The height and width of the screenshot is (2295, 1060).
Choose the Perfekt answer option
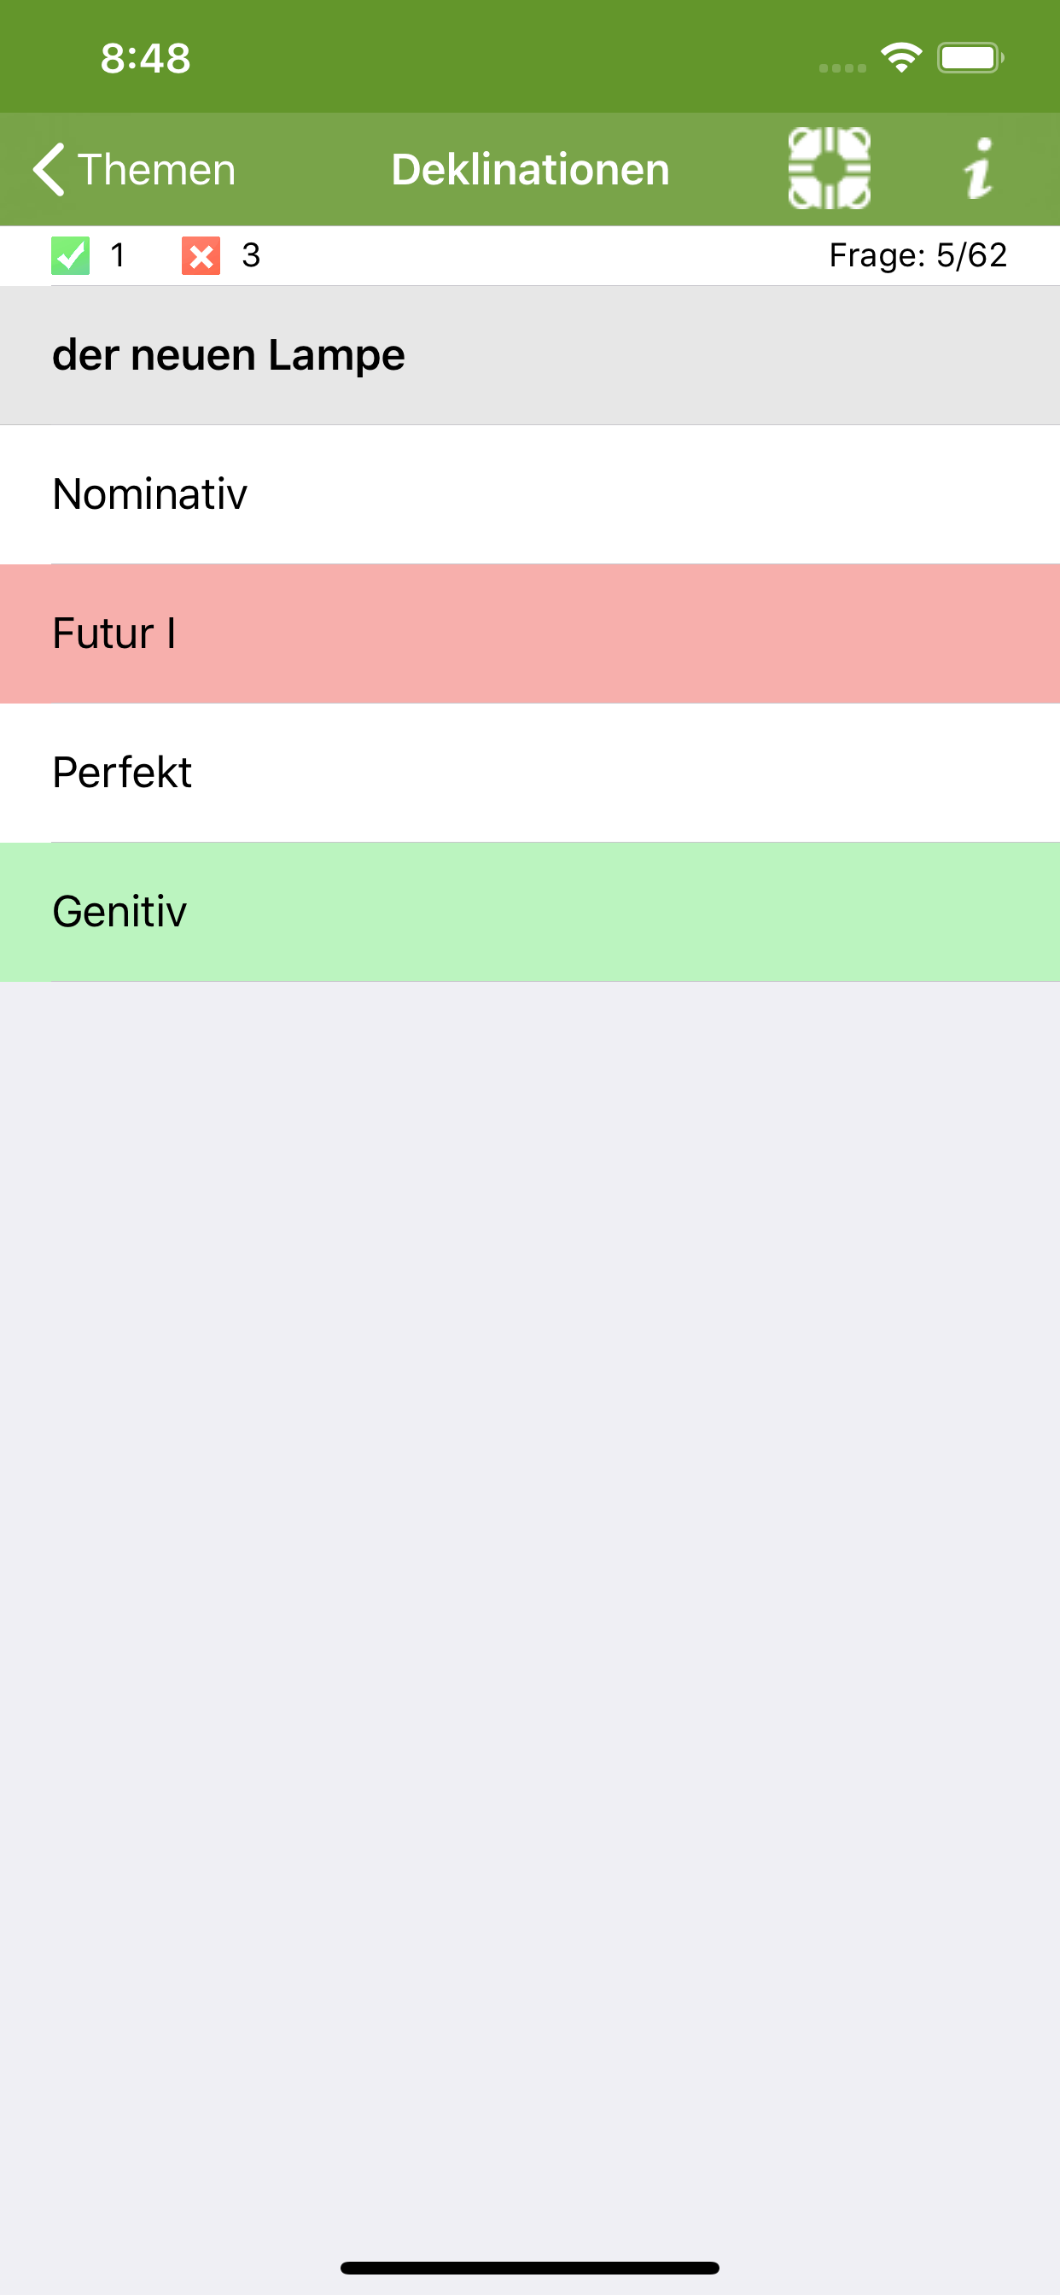[530, 773]
